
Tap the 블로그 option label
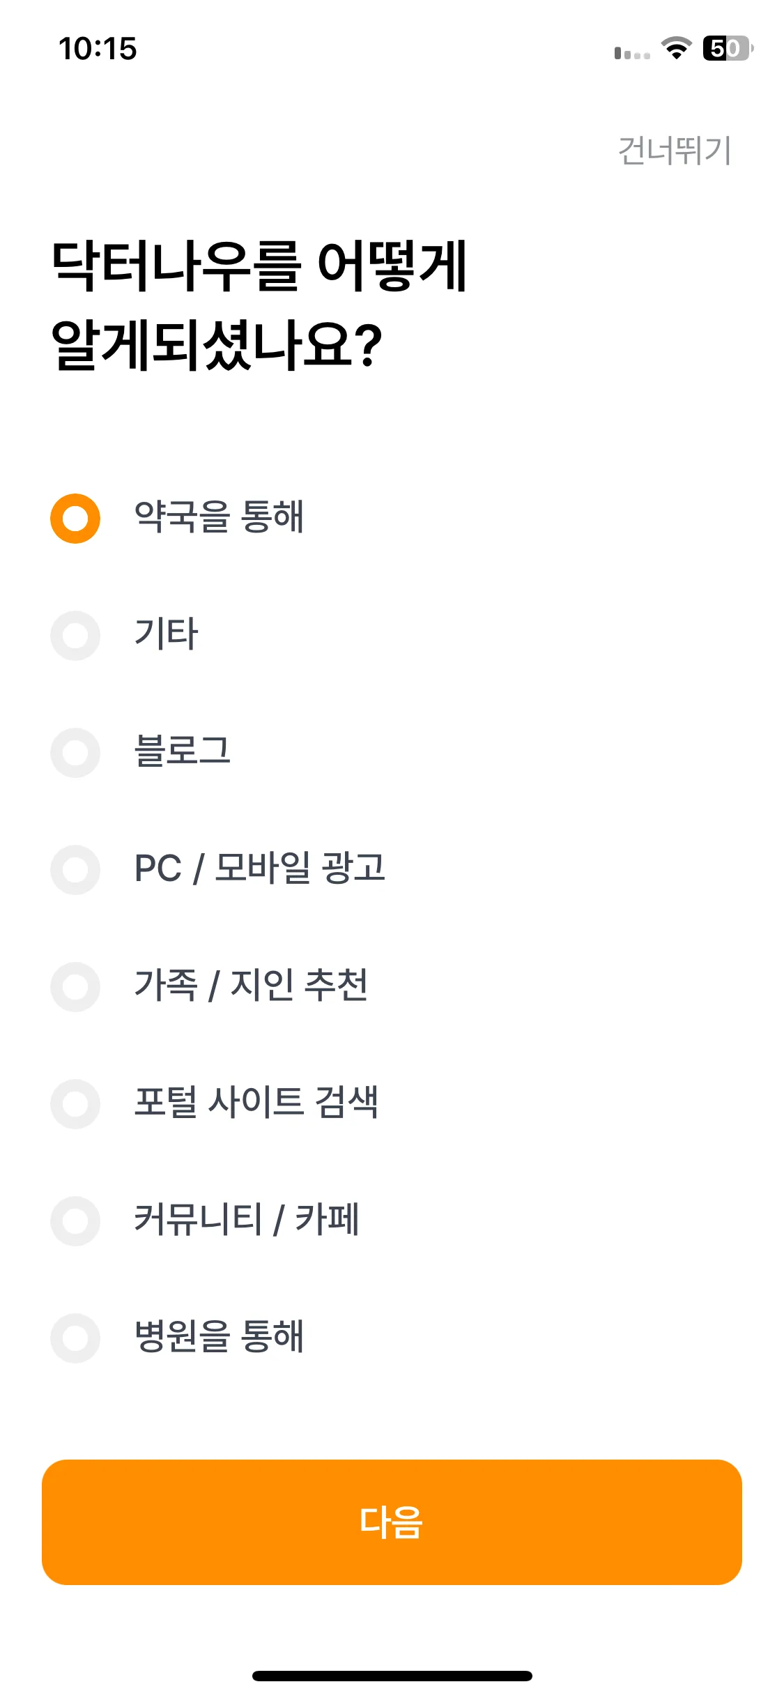point(183,751)
